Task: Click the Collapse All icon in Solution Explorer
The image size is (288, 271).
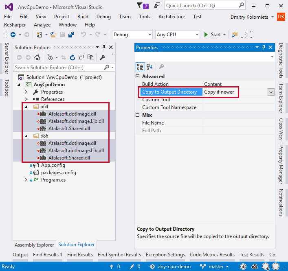Action: 81,58
